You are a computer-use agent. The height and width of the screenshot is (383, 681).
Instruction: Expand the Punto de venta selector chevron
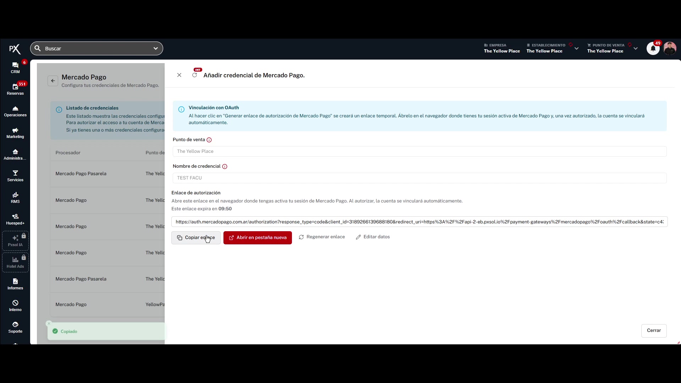(636, 49)
